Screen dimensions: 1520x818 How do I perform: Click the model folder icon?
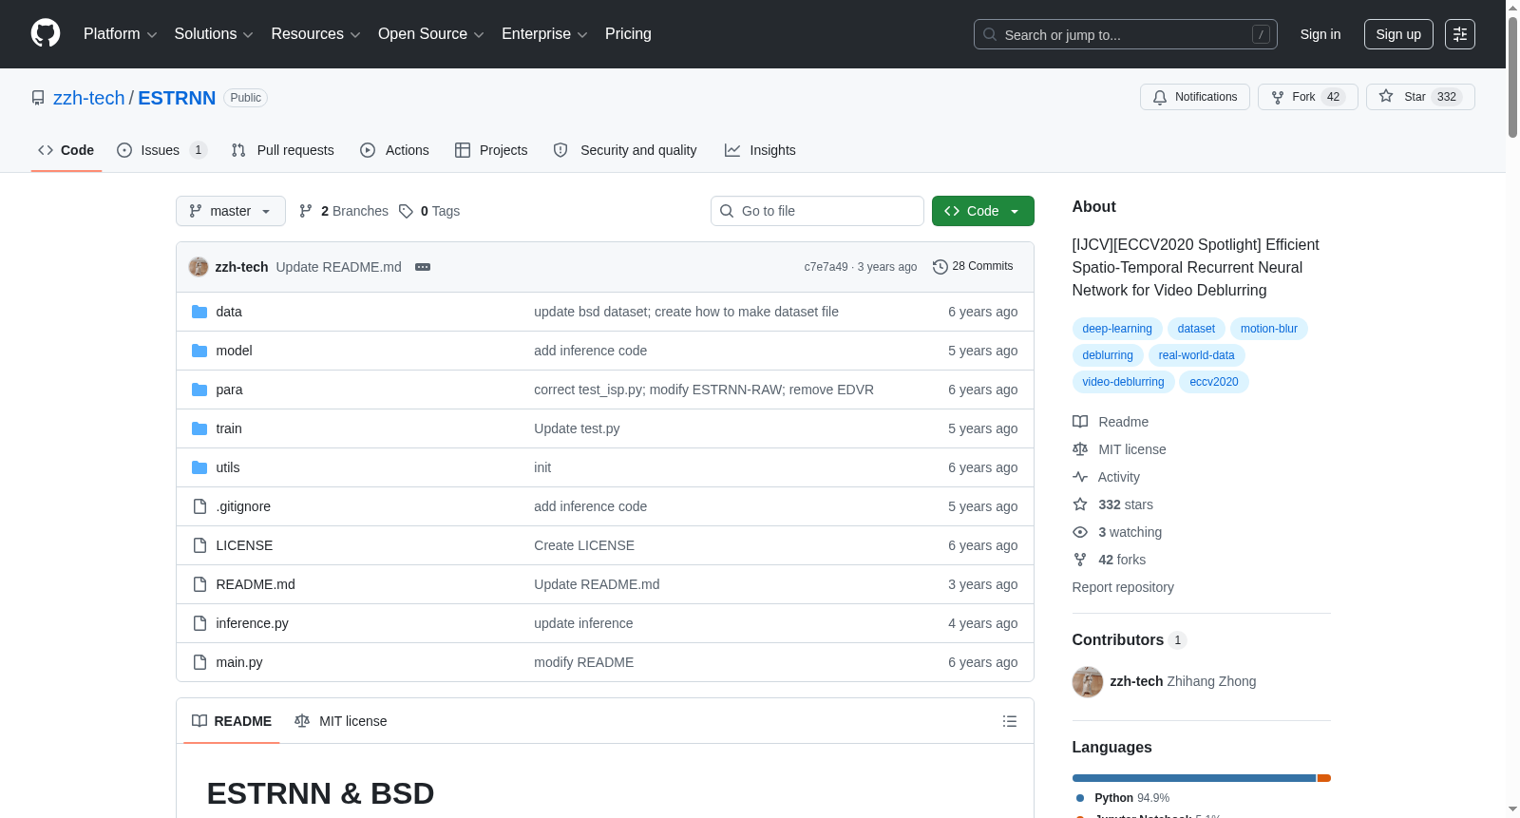[x=199, y=351]
